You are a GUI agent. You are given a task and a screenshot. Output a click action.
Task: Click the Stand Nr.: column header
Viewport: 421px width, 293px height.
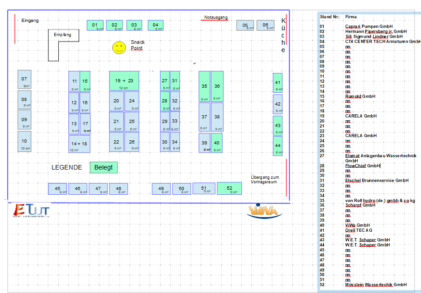[330, 16]
